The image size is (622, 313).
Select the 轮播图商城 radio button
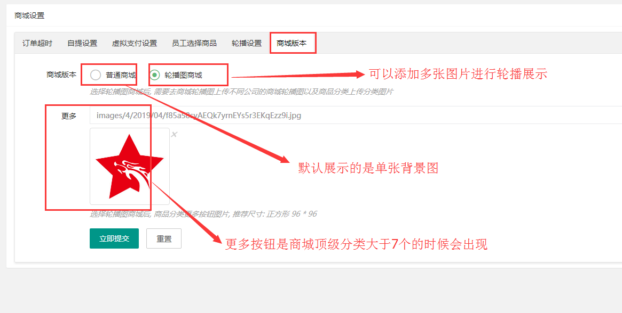click(155, 75)
